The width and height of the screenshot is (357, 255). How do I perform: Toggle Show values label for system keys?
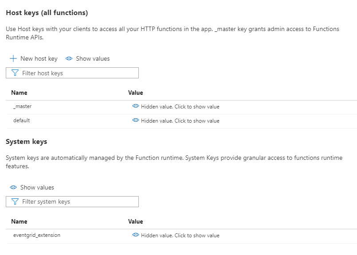(x=37, y=187)
